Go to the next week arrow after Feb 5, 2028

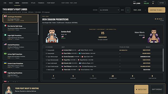pos(145,10)
